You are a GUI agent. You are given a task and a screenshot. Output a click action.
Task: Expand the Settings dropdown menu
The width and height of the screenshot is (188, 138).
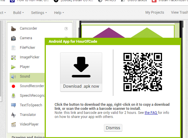pos(39,13)
